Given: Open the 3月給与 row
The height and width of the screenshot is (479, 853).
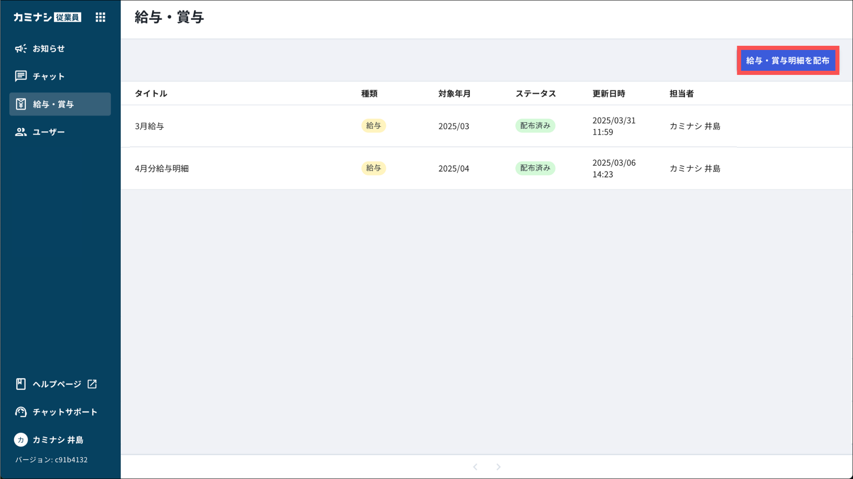Looking at the screenshot, I should [x=150, y=126].
